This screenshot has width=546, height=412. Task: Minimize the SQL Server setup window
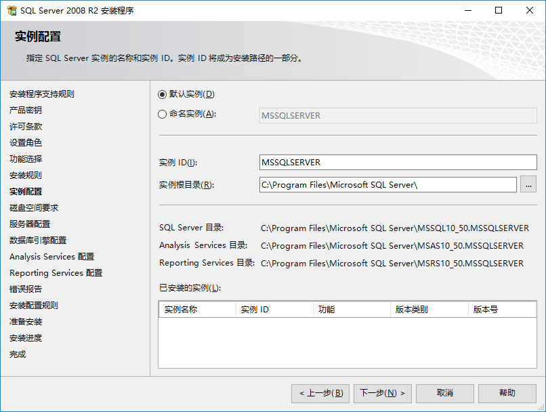(468, 10)
